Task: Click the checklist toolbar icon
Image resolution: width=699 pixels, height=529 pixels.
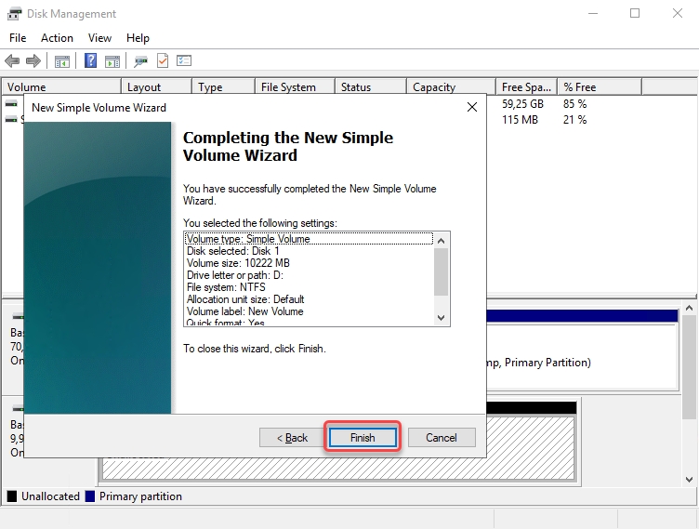Action: 184,61
